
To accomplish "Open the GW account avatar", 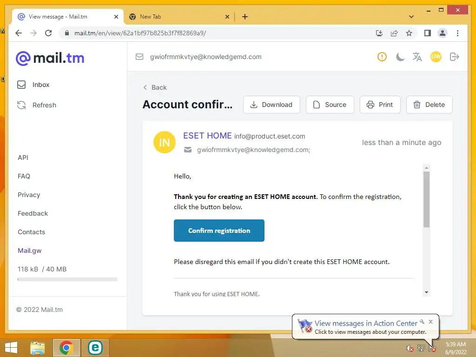I will [x=436, y=57].
